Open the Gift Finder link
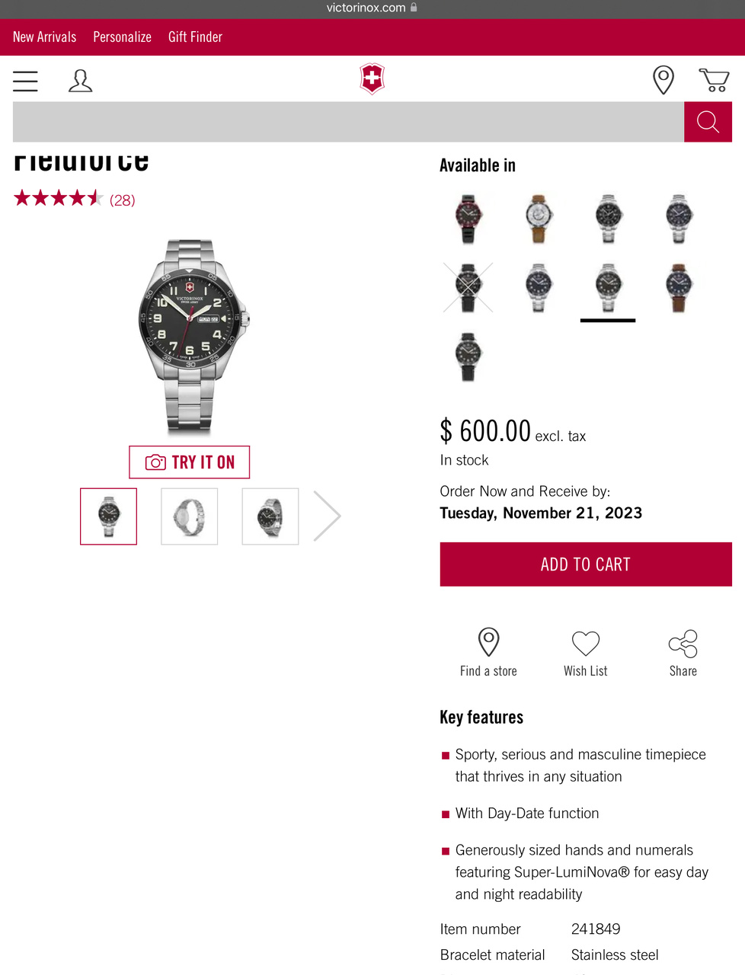Screen dimensions: 745x975 click(x=195, y=37)
